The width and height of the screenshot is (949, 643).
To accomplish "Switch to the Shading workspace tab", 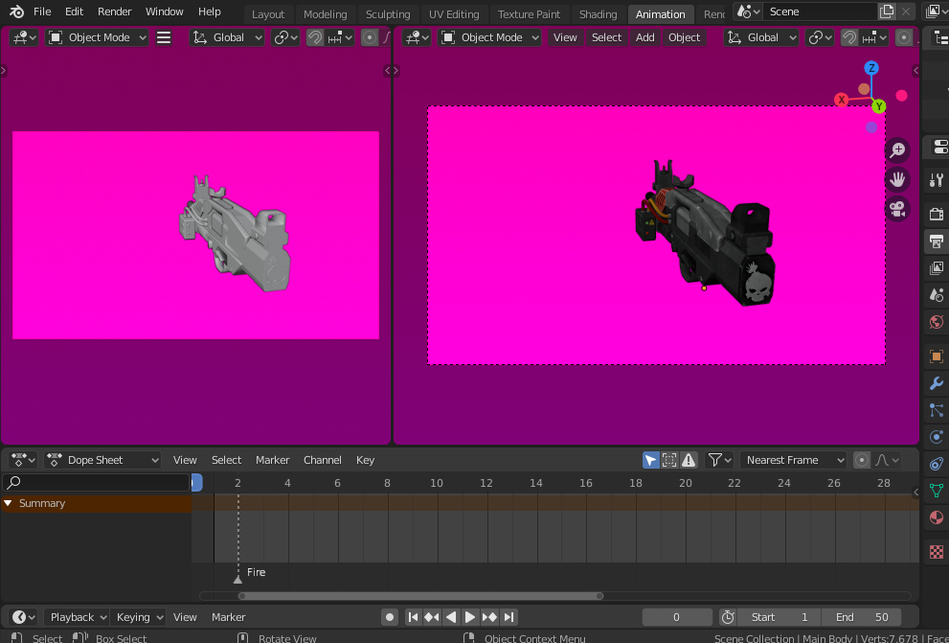I will [598, 14].
